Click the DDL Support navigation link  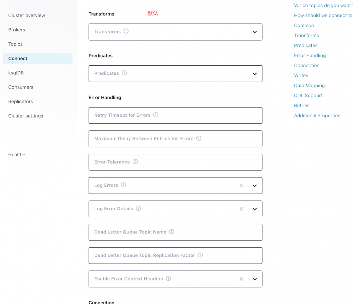tap(308, 96)
